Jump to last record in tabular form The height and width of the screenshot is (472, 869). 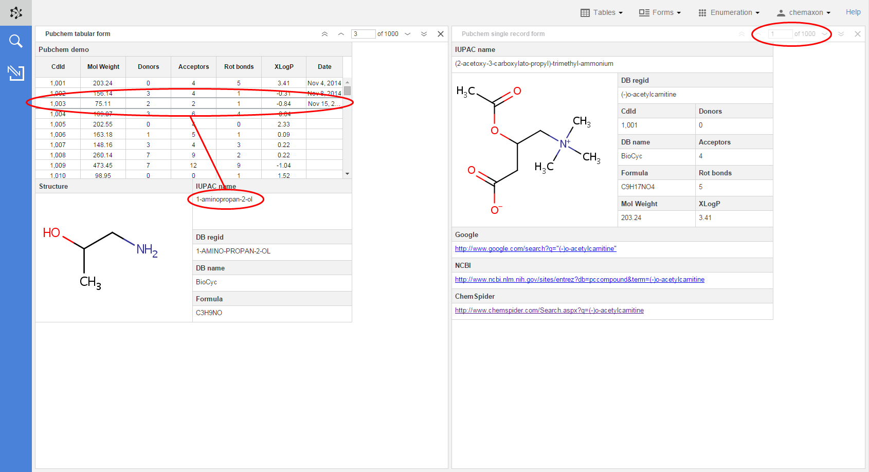[x=424, y=34]
